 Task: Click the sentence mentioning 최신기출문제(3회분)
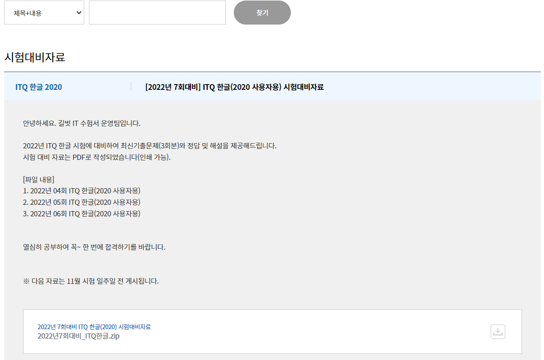click(x=150, y=146)
